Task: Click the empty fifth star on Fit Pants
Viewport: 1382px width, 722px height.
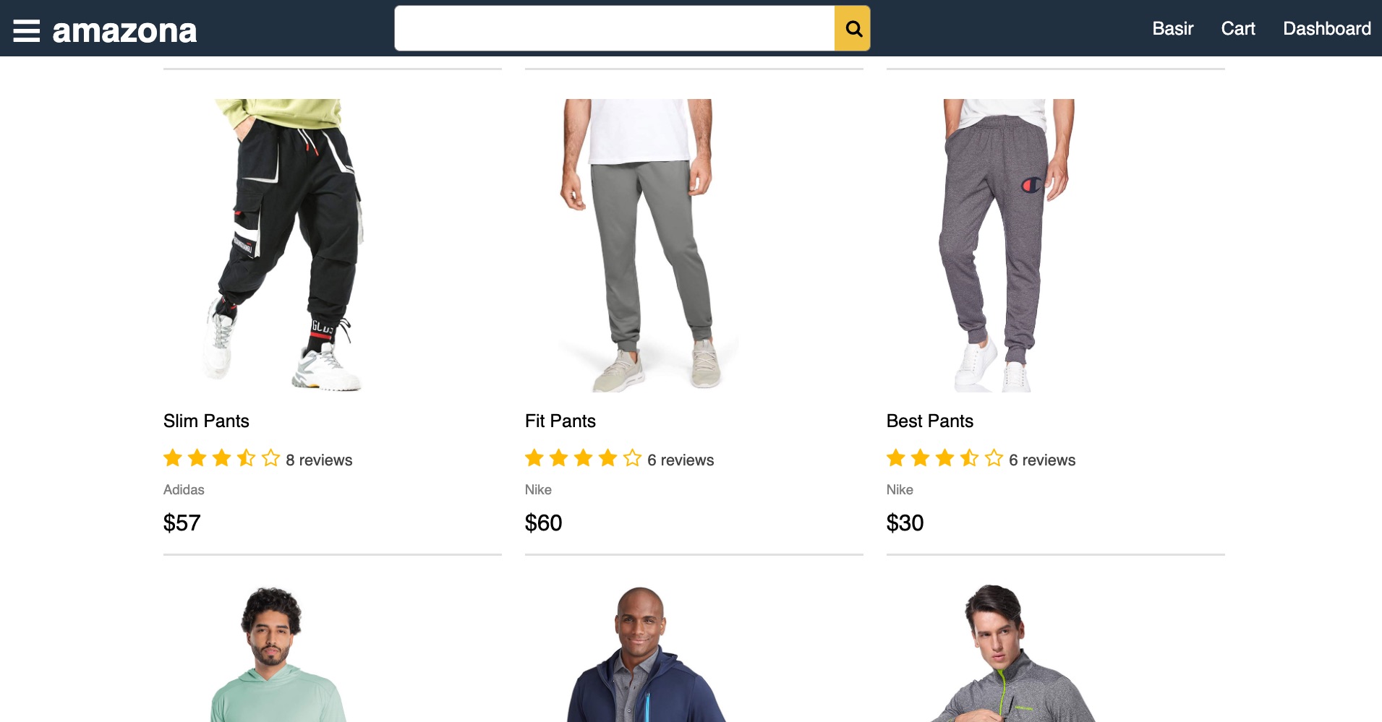Action: 633,458
